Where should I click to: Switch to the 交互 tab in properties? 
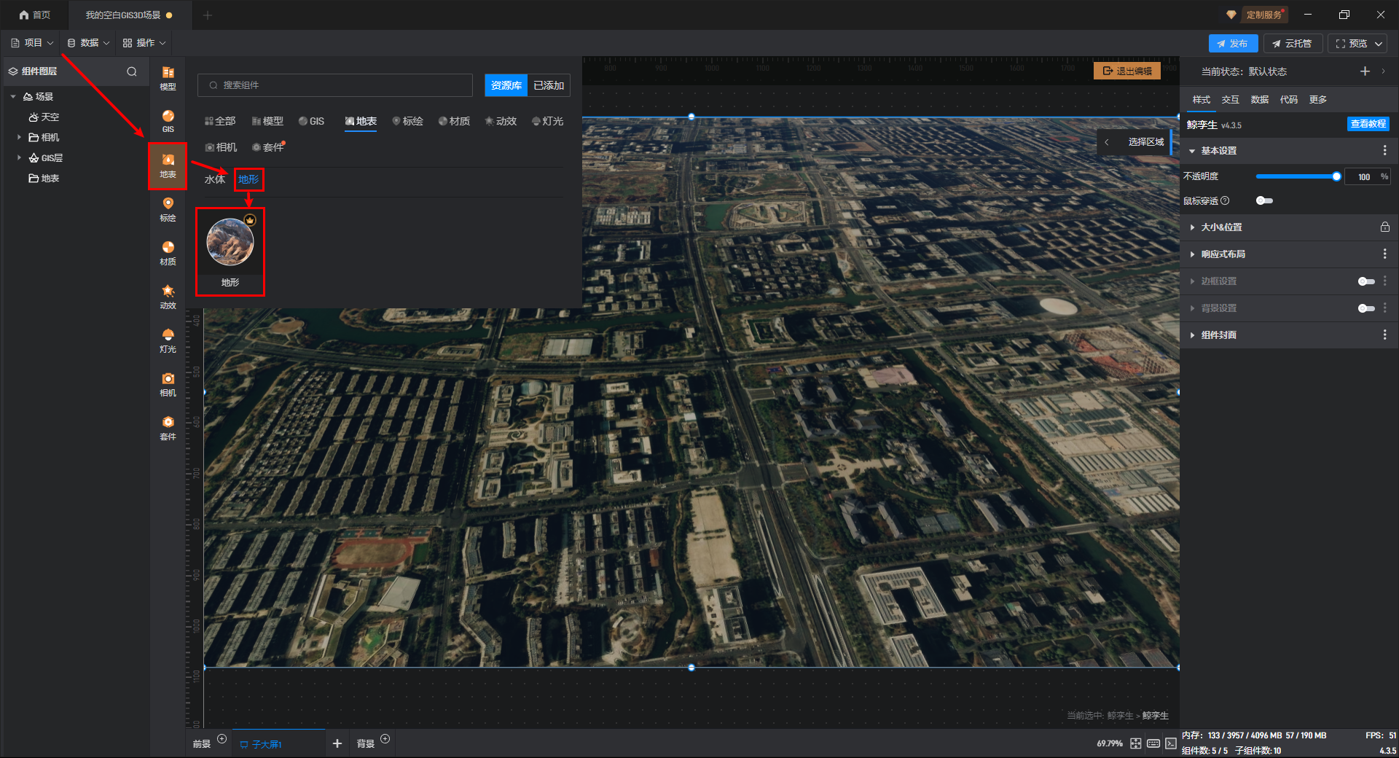tap(1231, 100)
